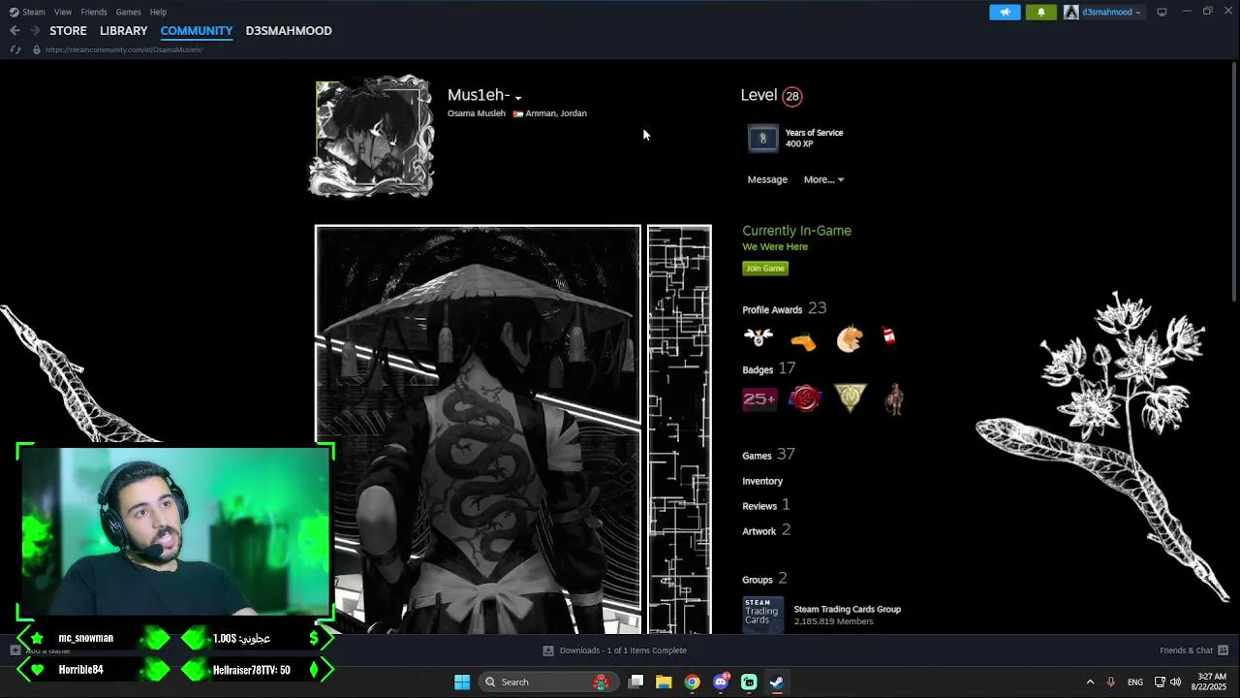Open the More... dropdown
The height and width of the screenshot is (698, 1240).
(x=823, y=179)
